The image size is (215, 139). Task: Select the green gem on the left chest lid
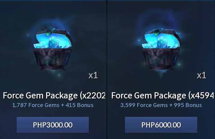click(49, 33)
